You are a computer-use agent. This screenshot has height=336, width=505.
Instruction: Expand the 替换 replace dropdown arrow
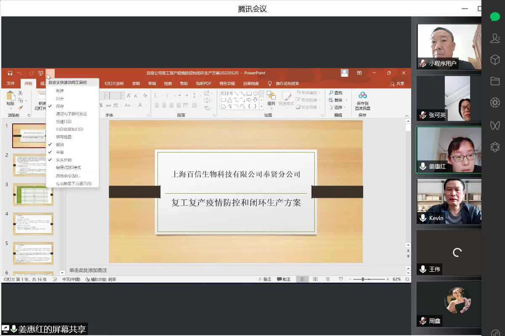[347, 100]
